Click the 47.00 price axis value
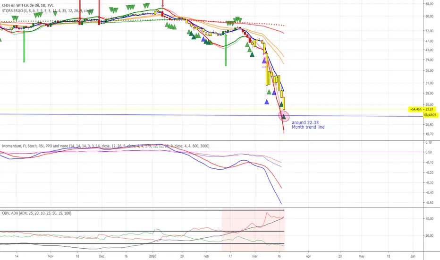Screen dimensions: 440x260 429,41
